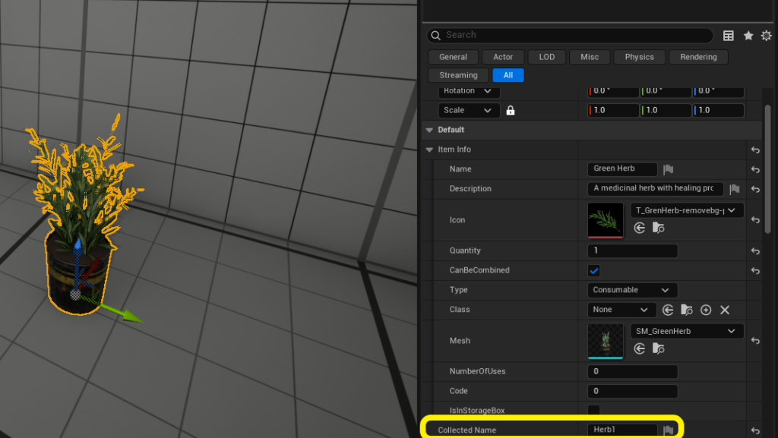Select the Rendering filter tab
Viewport: 778px width, 438px height.
(x=698, y=57)
